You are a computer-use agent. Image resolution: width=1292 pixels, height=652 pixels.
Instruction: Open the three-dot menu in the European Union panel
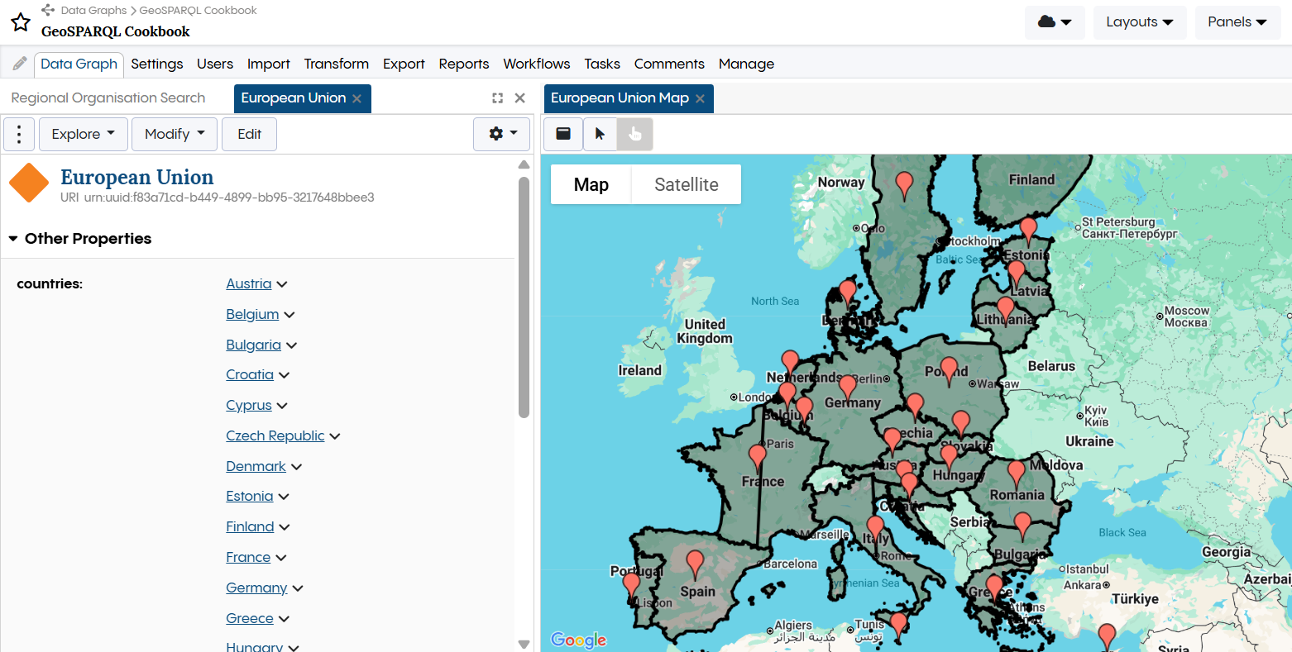pos(18,133)
